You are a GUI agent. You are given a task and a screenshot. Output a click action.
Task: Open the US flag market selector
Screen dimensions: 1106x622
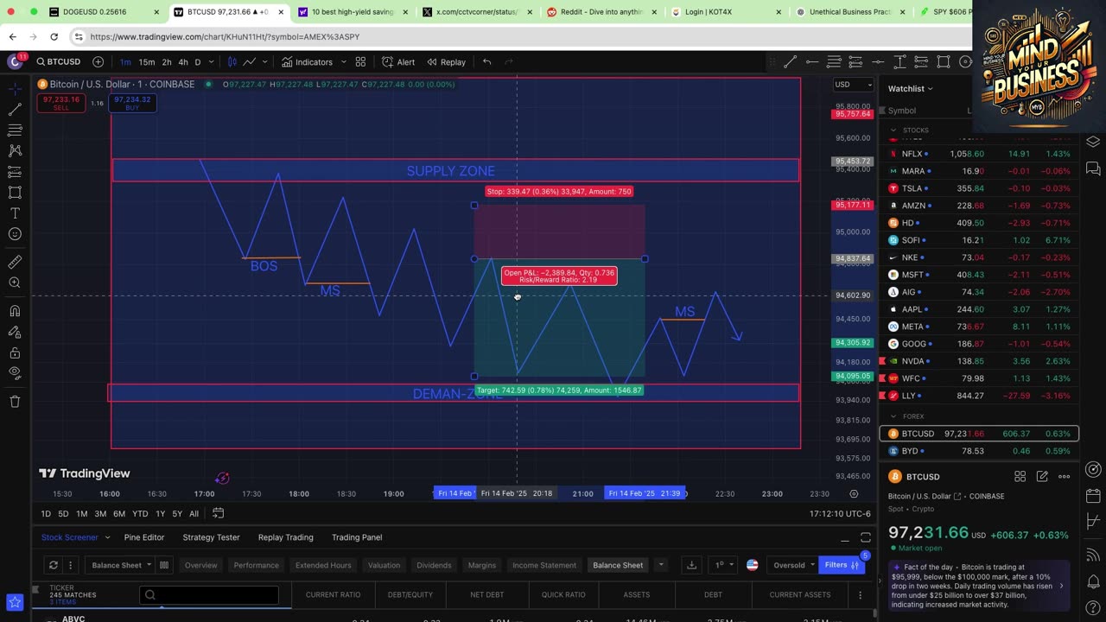[x=752, y=565]
